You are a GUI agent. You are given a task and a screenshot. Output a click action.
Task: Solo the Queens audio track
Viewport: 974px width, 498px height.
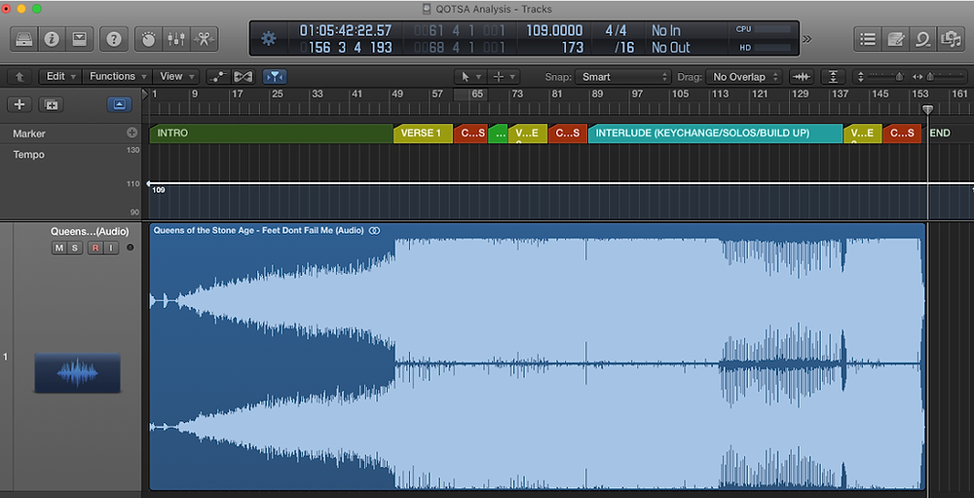pyautogui.click(x=74, y=249)
